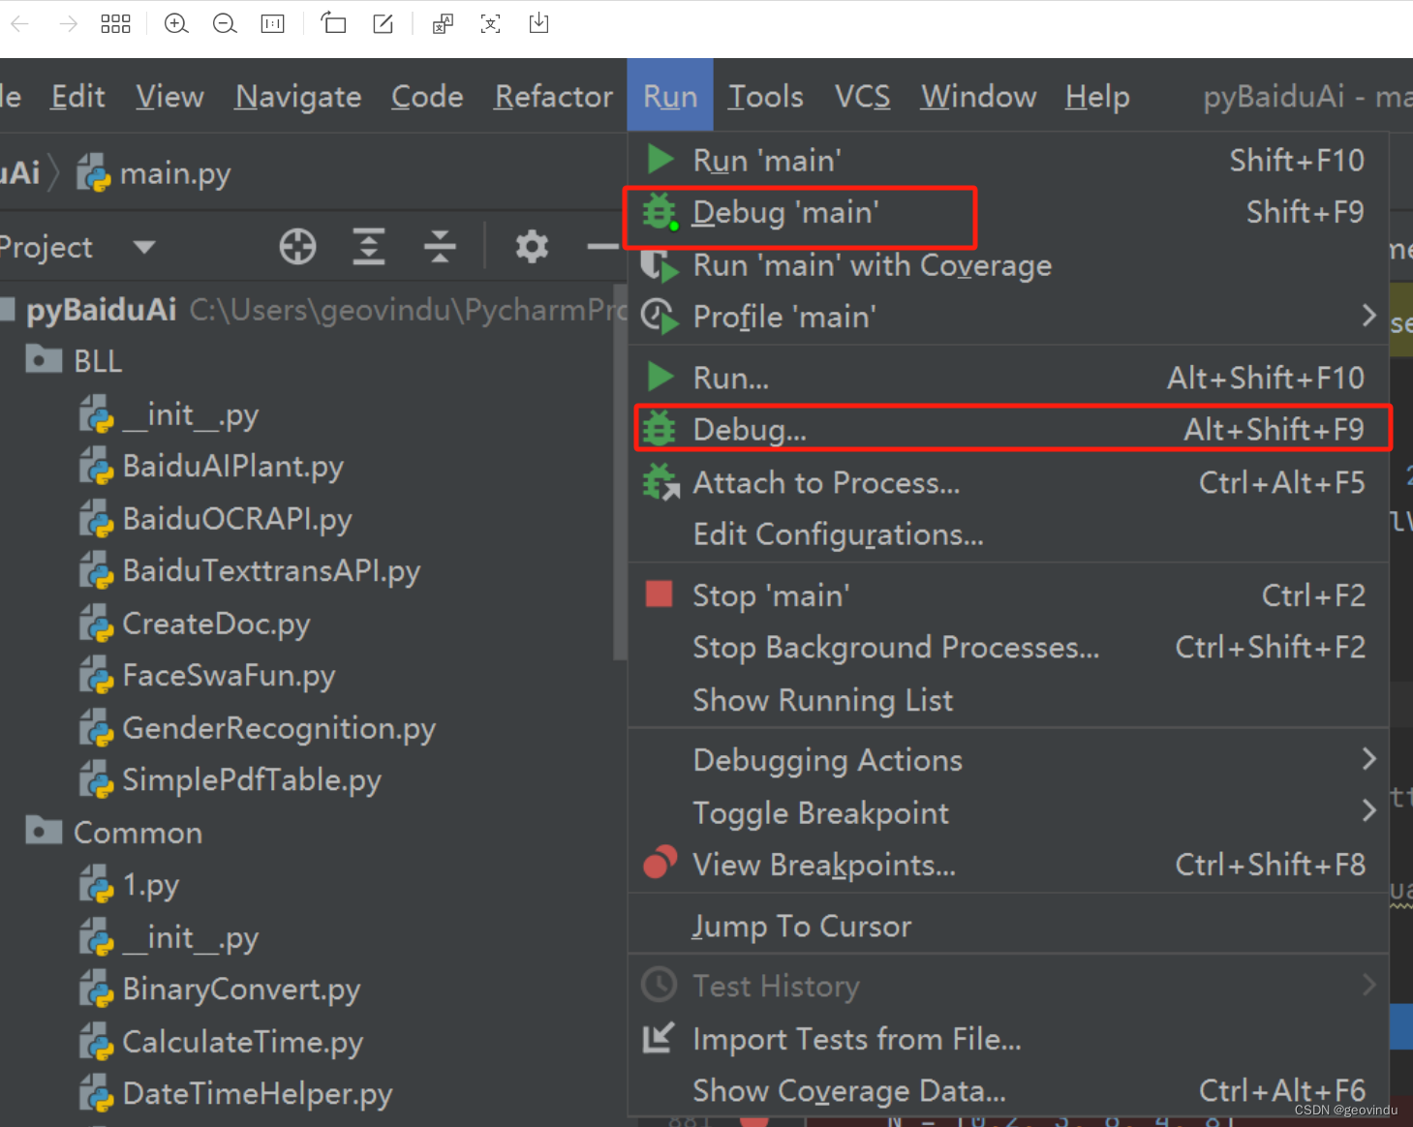Click the download icon
The width and height of the screenshot is (1413, 1127).
coord(538,23)
